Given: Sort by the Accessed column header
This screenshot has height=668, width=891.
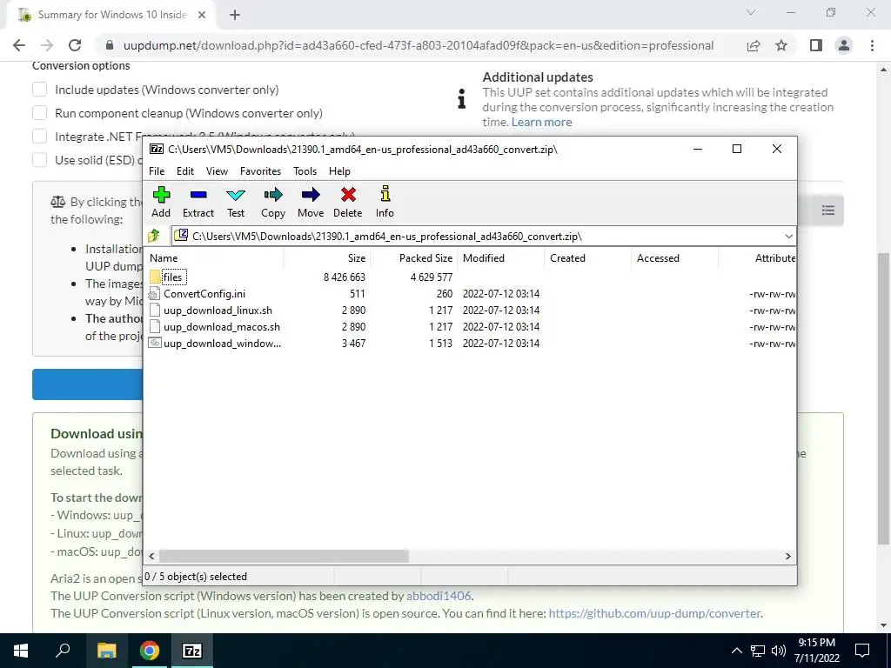Looking at the screenshot, I should [675, 257].
